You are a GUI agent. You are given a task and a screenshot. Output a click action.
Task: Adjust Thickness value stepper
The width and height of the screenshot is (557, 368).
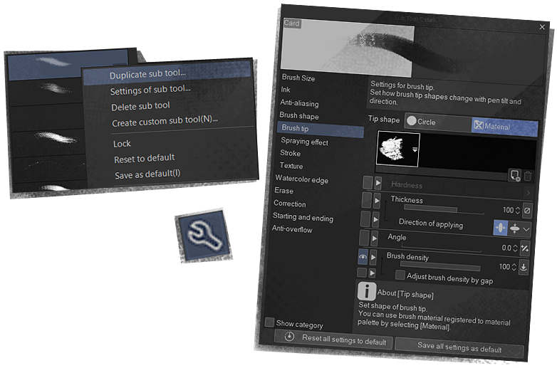coord(518,211)
